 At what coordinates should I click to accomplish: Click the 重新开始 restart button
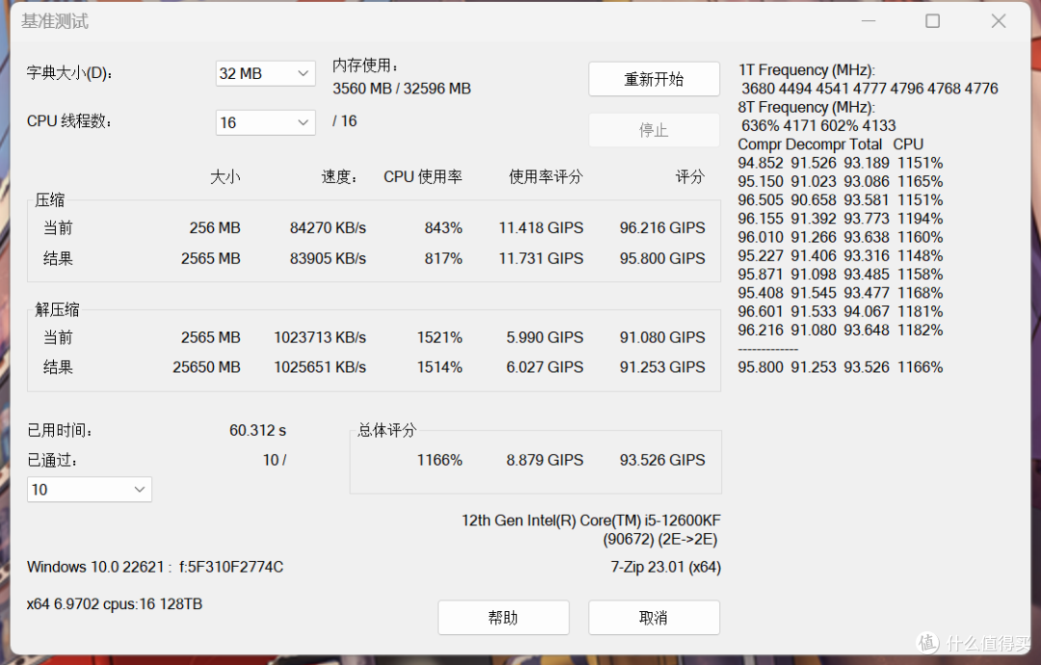pyautogui.click(x=654, y=80)
